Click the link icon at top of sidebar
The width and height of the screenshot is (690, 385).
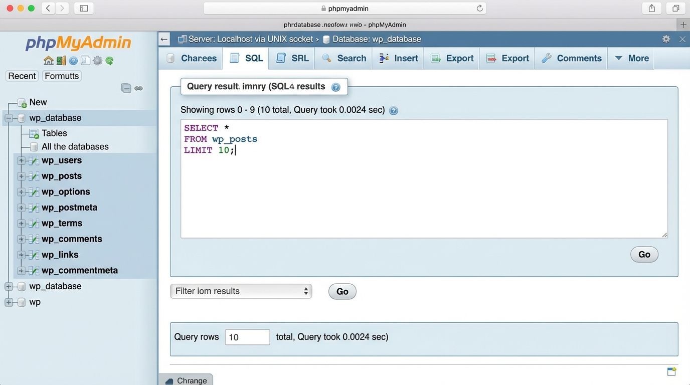tap(138, 88)
